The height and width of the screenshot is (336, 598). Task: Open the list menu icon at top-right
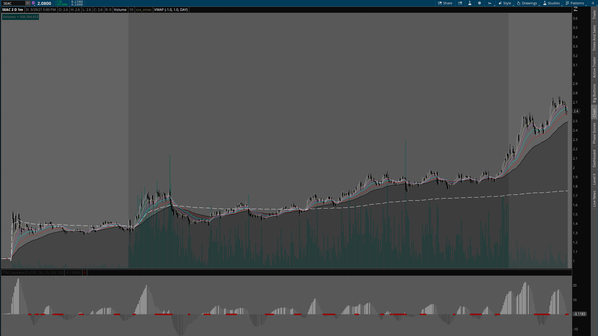pyautogui.click(x=593, y=3)
